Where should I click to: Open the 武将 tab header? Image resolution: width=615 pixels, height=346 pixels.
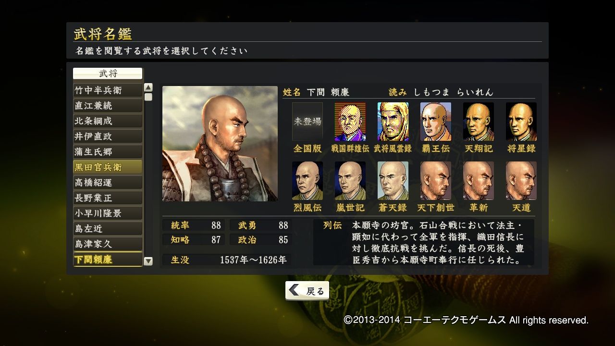[108, 74]
